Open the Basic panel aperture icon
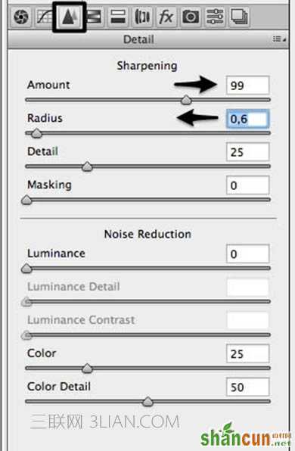This screenshot has height=451, width=295. pyautogui.click(x=21, y=17)
